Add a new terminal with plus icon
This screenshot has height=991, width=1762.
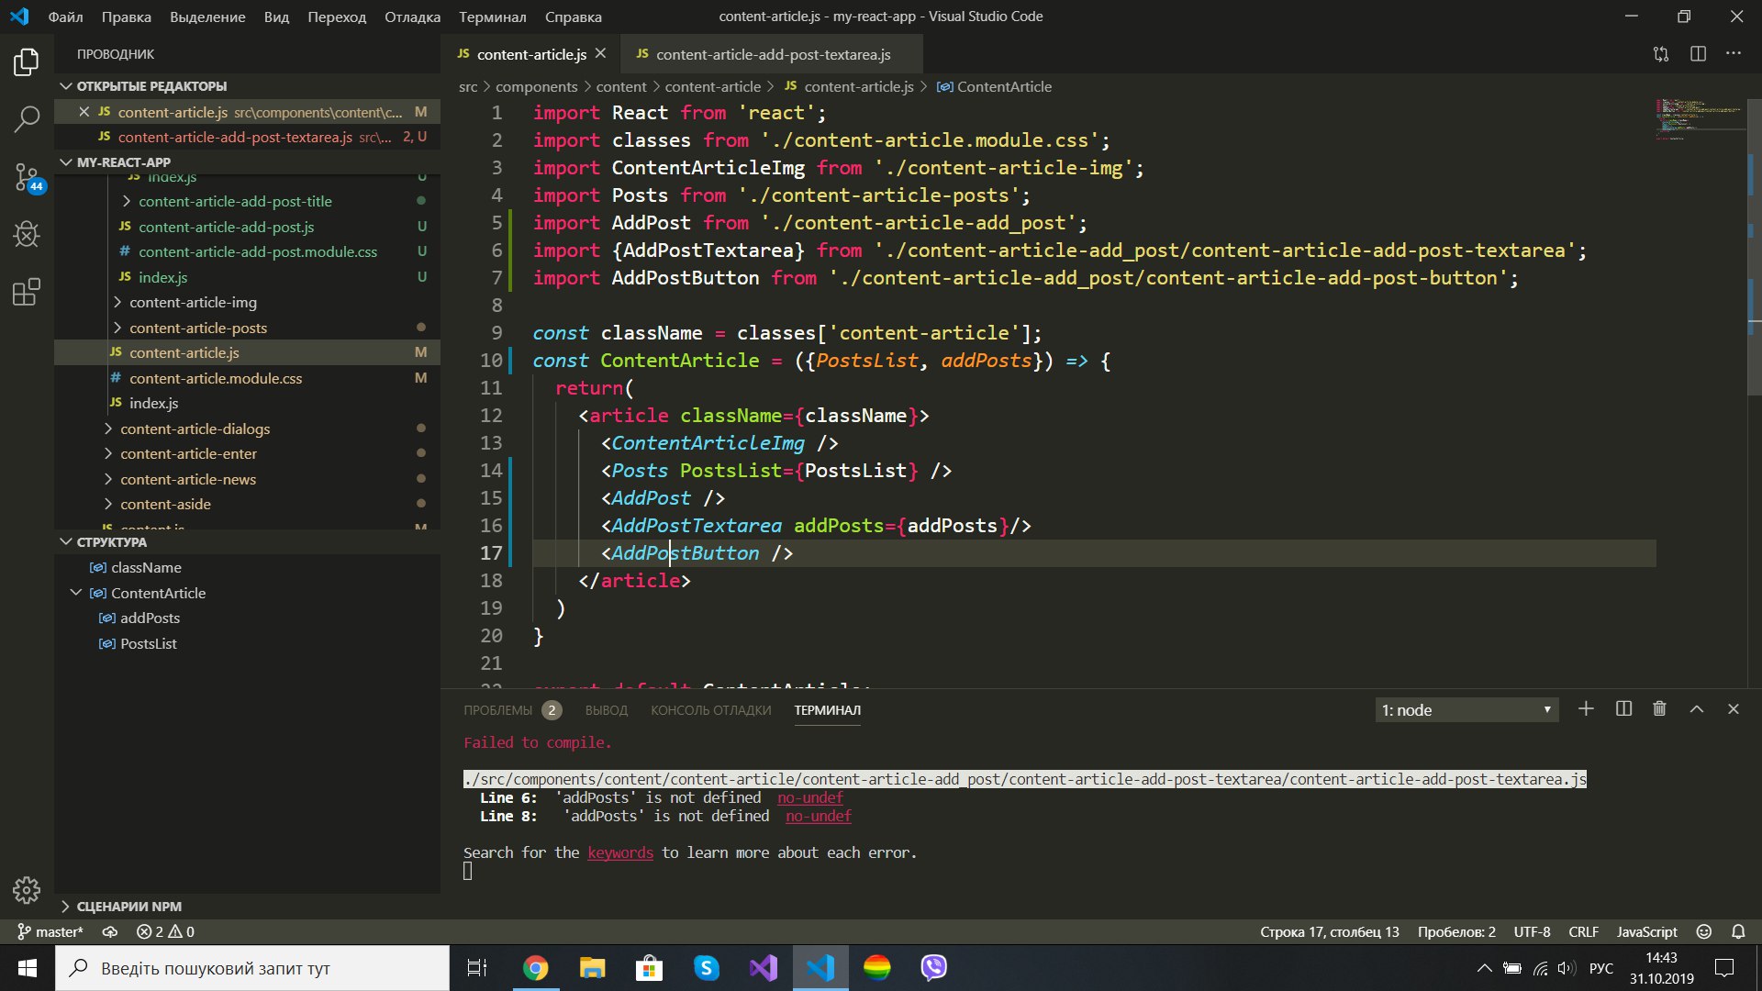(1586, 709)
